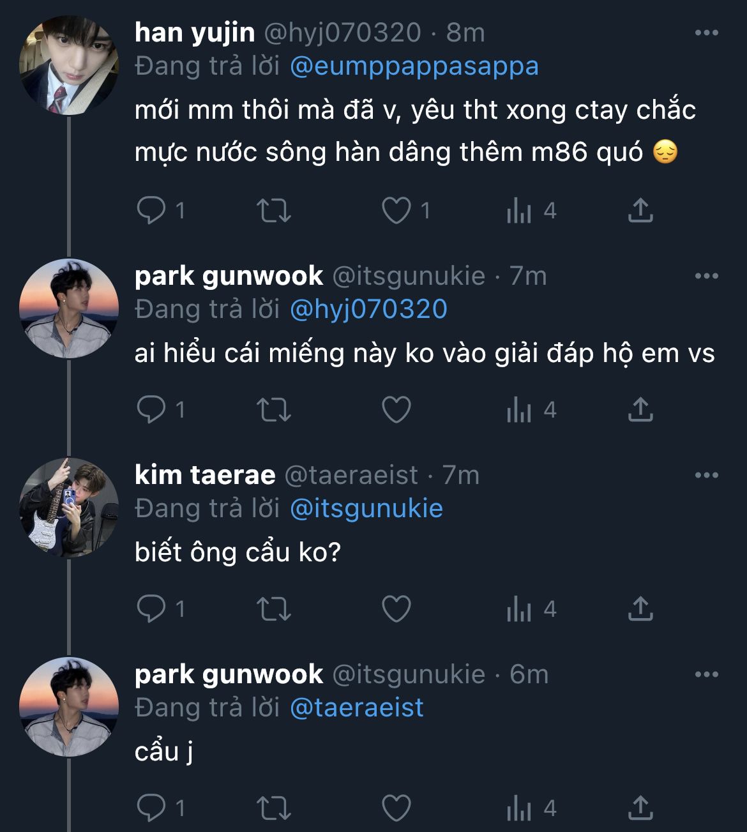Open the @itsgunukie mention link

click(x=366, y=508)
